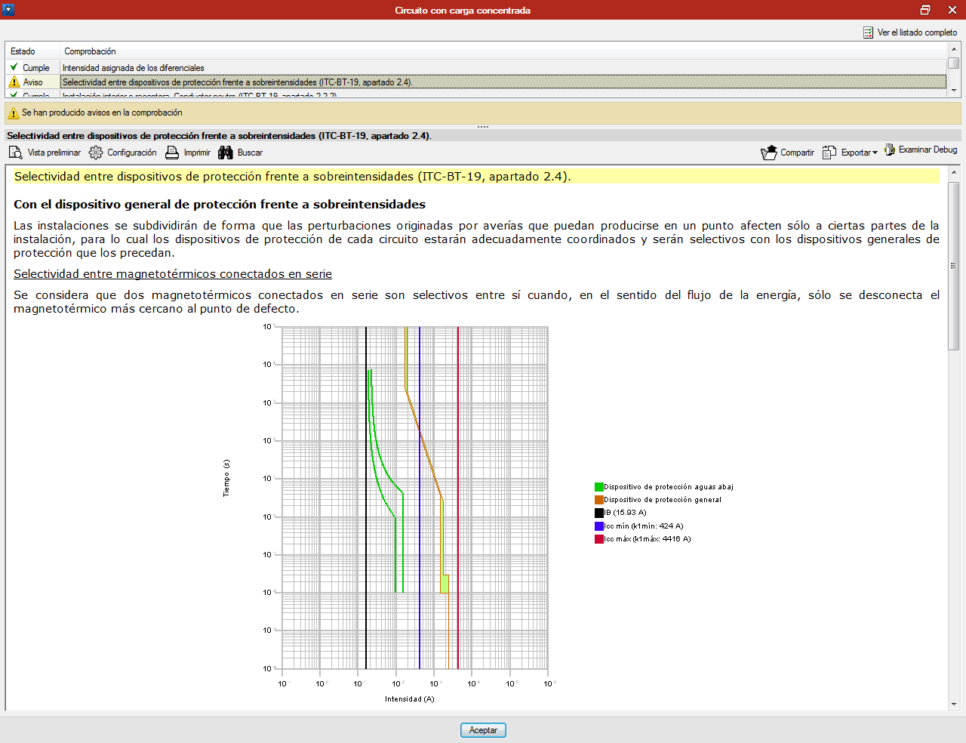Click the report pane scroll up arrow
Screen dimensions: 966x743
[954, 172]
